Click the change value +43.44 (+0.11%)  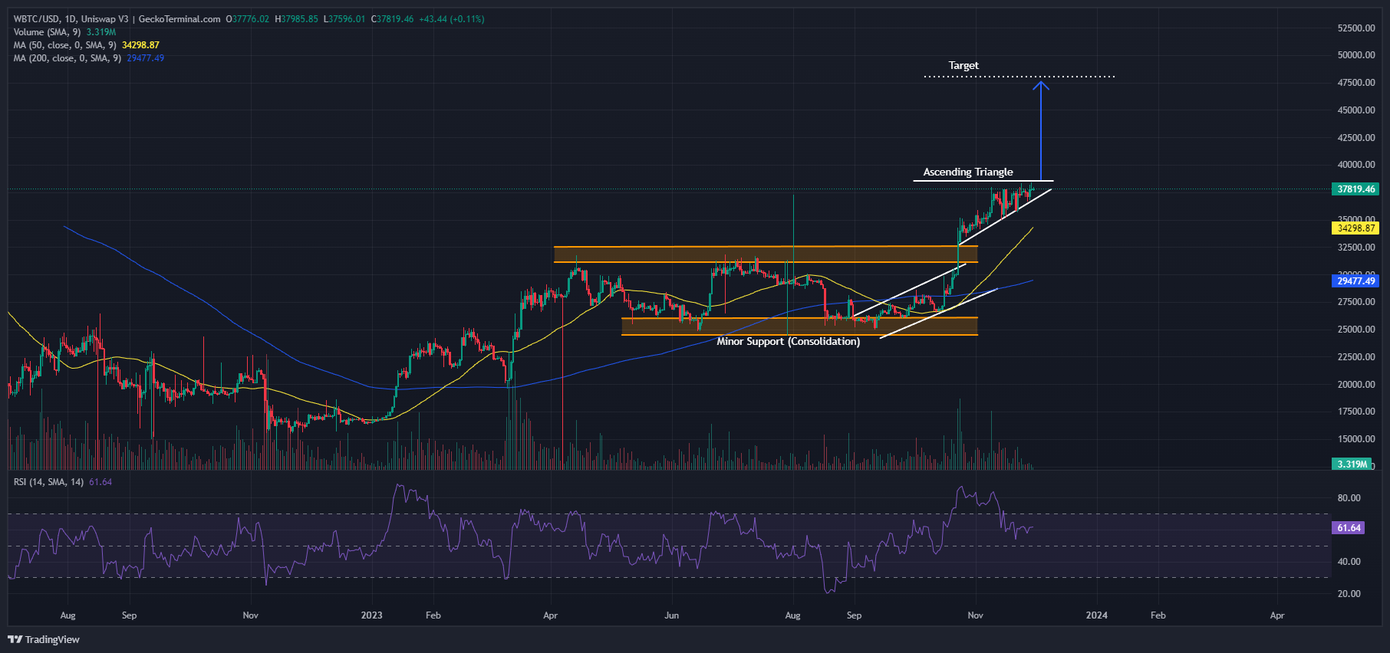pos(451,19)
